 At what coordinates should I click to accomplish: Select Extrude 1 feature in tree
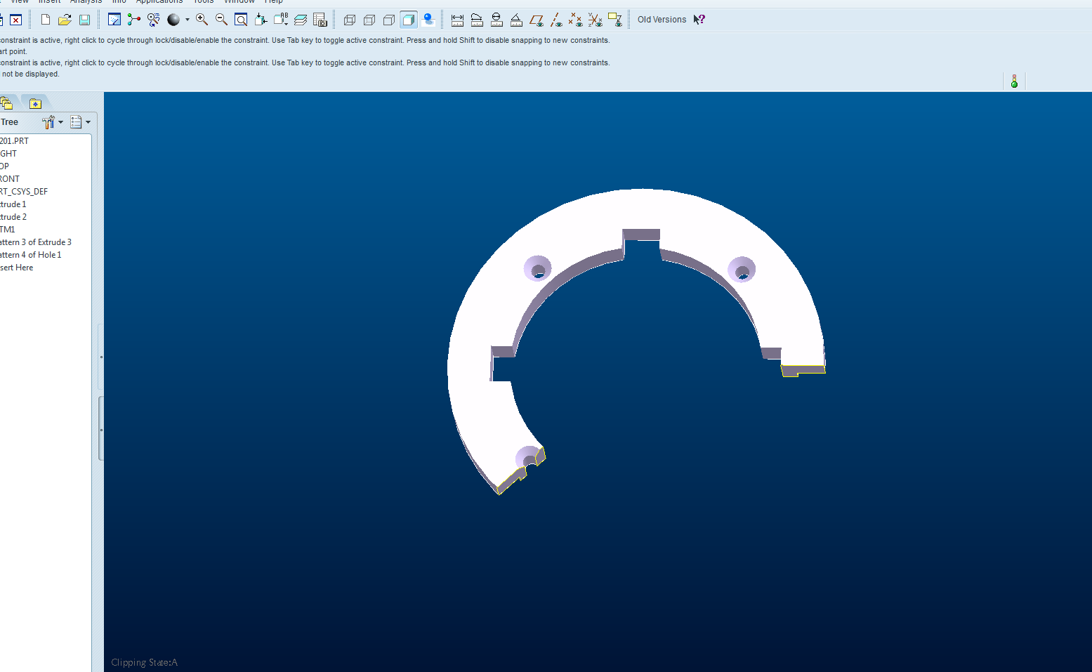coord(13,204)
